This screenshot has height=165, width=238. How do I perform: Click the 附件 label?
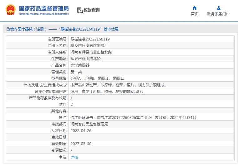coord(63,104)
